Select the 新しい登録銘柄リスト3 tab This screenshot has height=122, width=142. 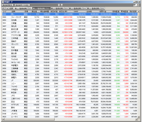[60, 8]
